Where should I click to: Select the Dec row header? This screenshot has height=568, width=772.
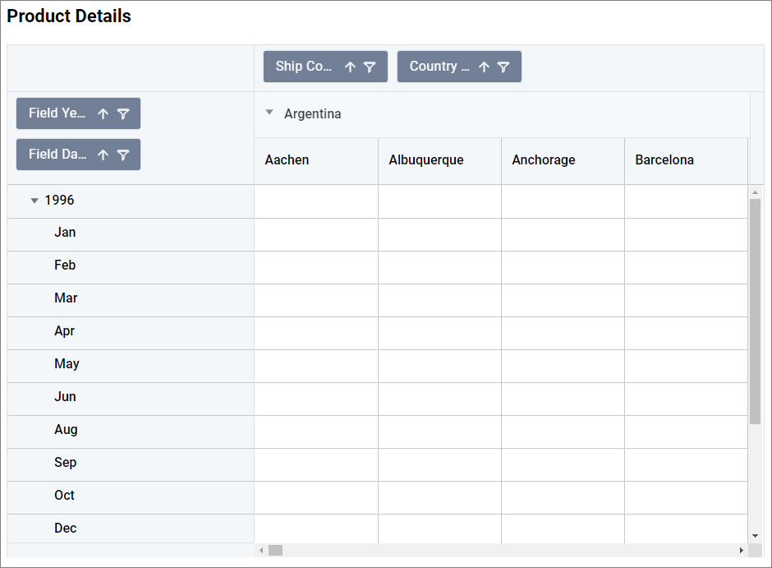pos(66,529)
